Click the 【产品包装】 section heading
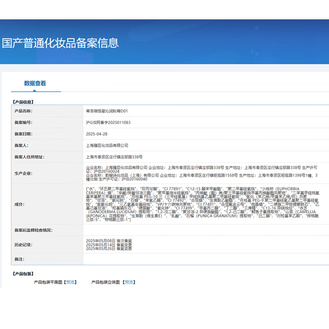 (23, 273)
